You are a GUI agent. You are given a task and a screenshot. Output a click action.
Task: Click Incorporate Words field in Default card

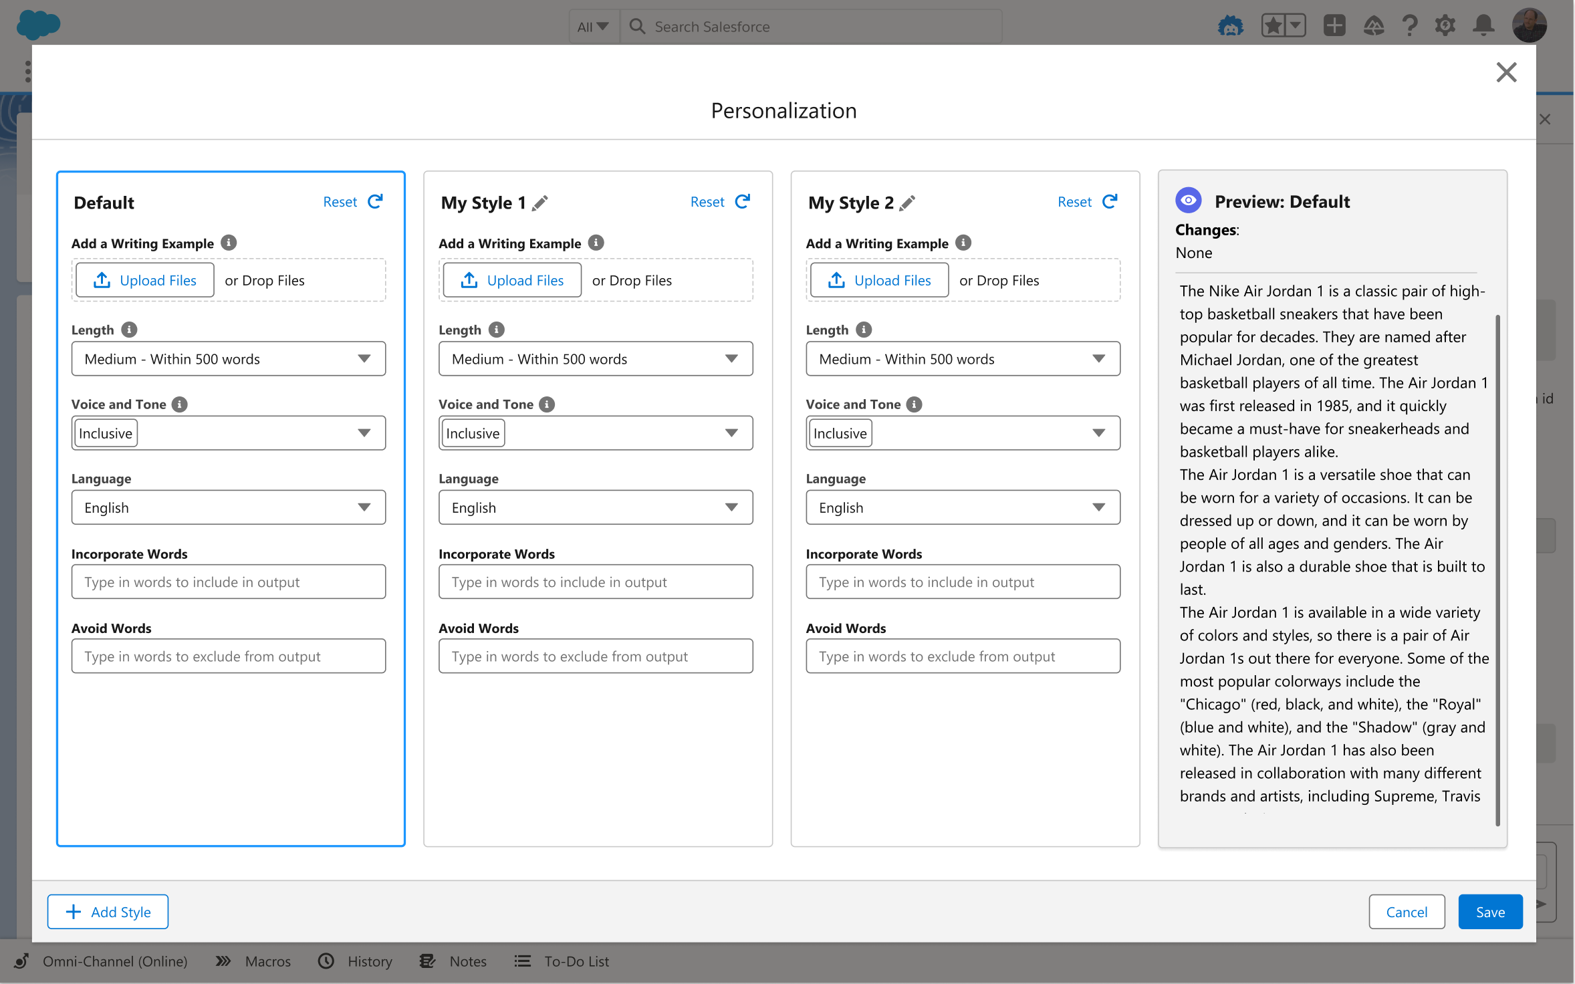point(229,582)
